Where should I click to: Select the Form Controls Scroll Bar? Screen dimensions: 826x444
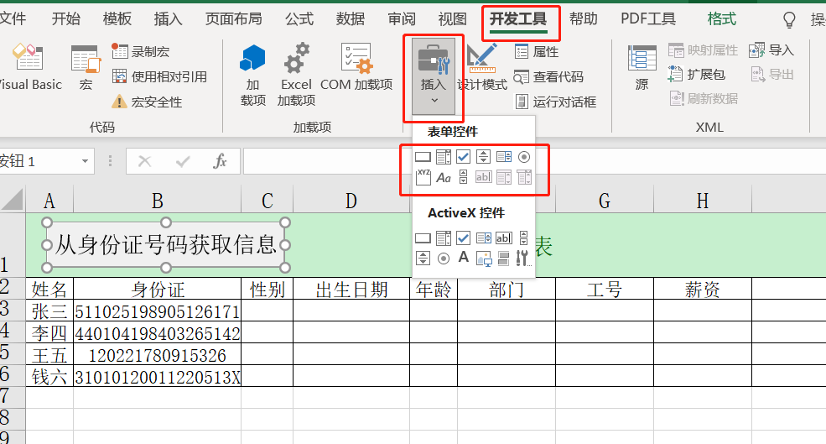[x=463, y=177]
